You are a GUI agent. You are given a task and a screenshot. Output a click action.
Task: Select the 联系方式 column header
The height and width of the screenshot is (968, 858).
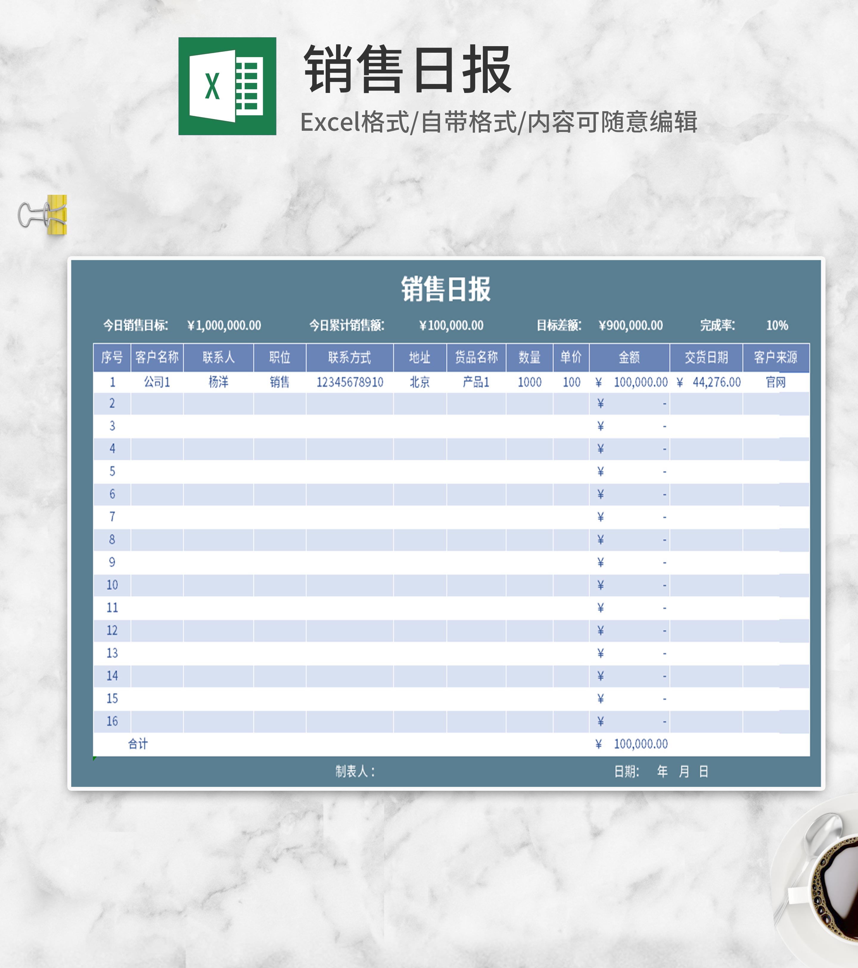click(x=350, y=357)
